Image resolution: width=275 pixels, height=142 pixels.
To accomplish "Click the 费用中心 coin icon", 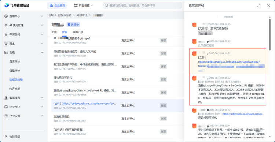I will [x=6, y=16].
